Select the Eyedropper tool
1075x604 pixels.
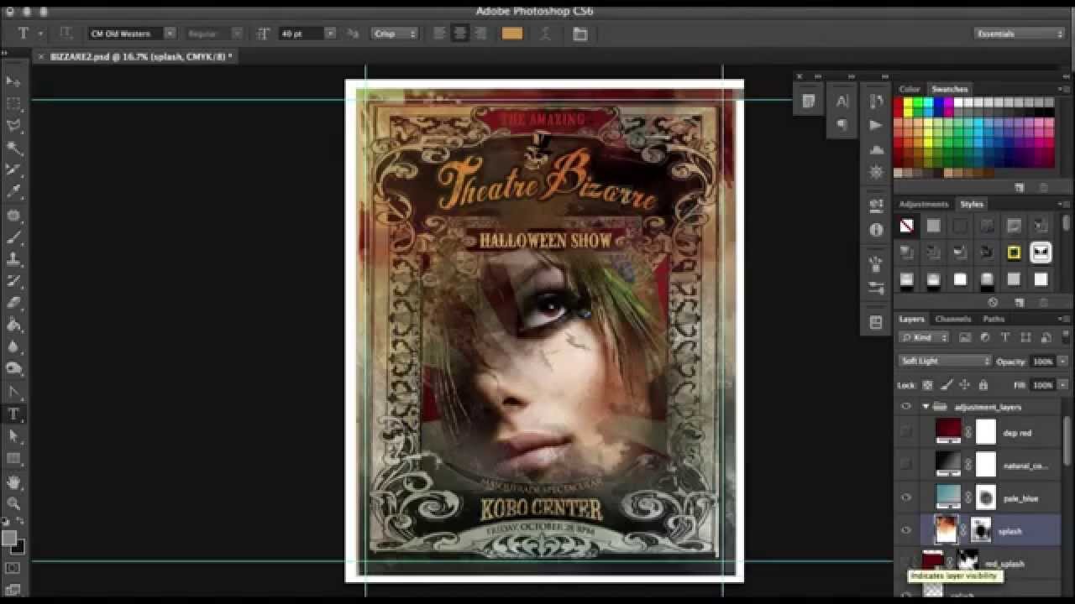(13, 192)
